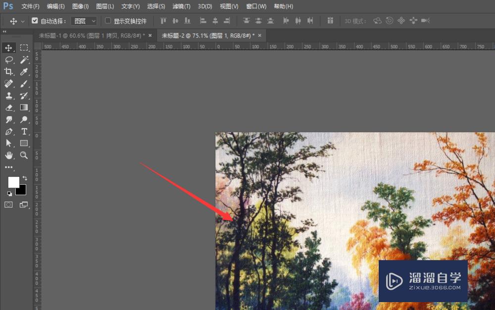Select the Path Selection tool
495x310 pixels.
pos(8,144)
